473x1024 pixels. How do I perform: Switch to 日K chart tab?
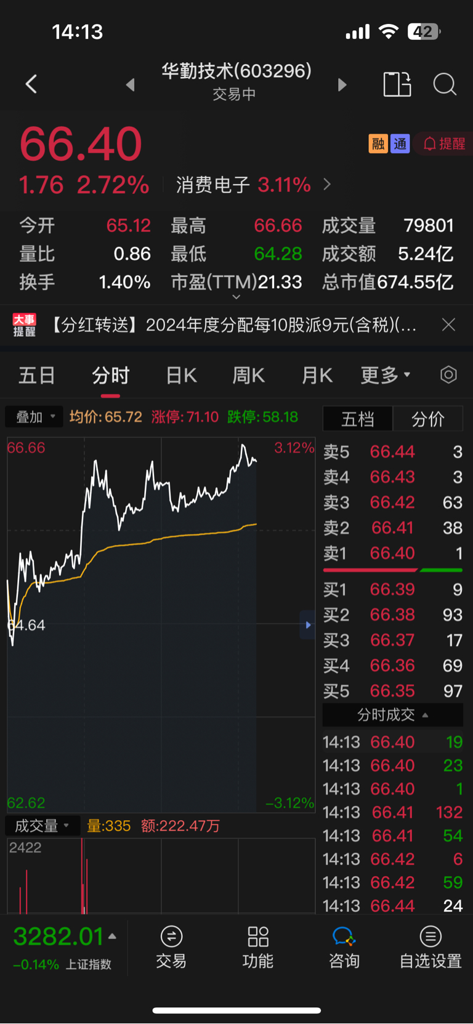pos(182,375)
